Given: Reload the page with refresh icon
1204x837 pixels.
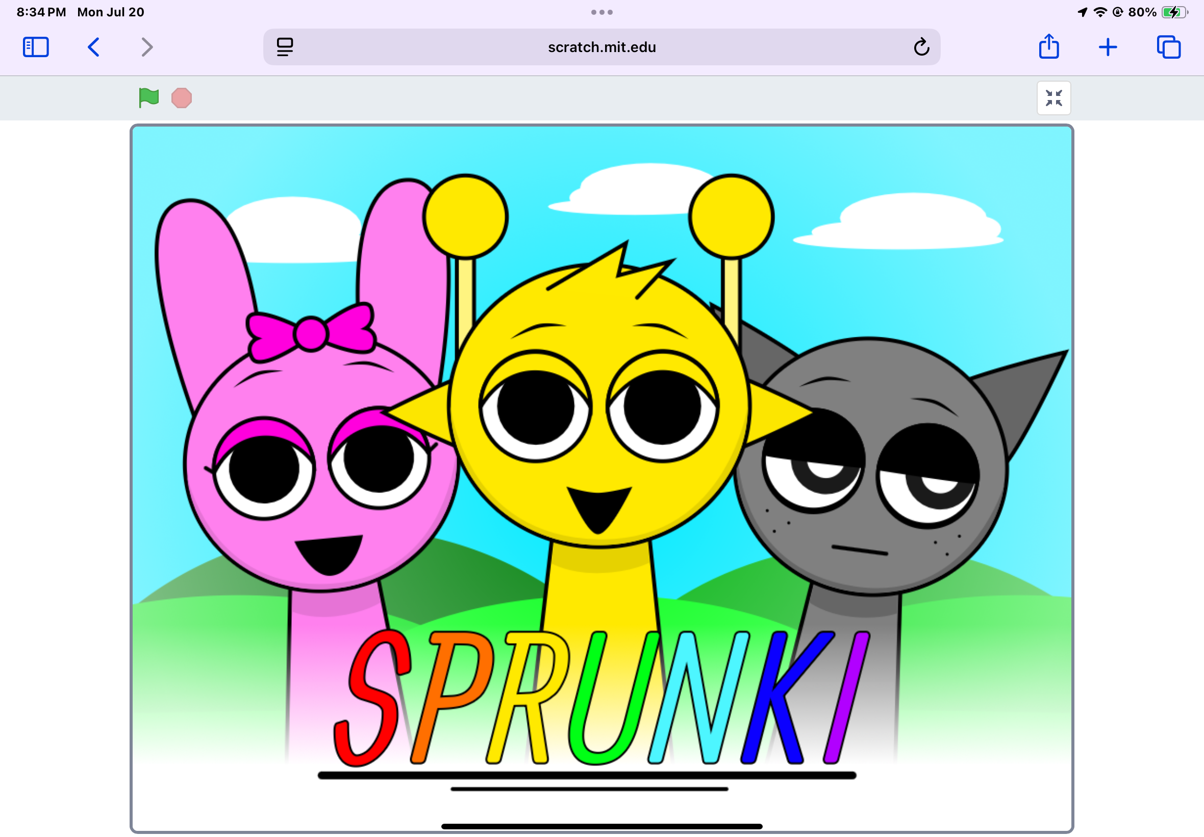Looking at the screenshot, I should pos(921,47).
